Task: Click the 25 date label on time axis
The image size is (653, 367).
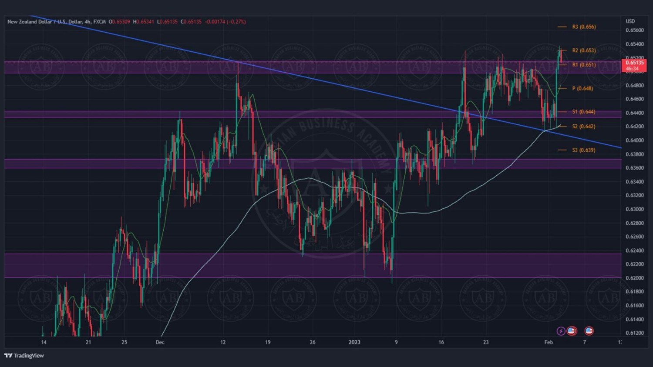Action: [x=124, y=342]
